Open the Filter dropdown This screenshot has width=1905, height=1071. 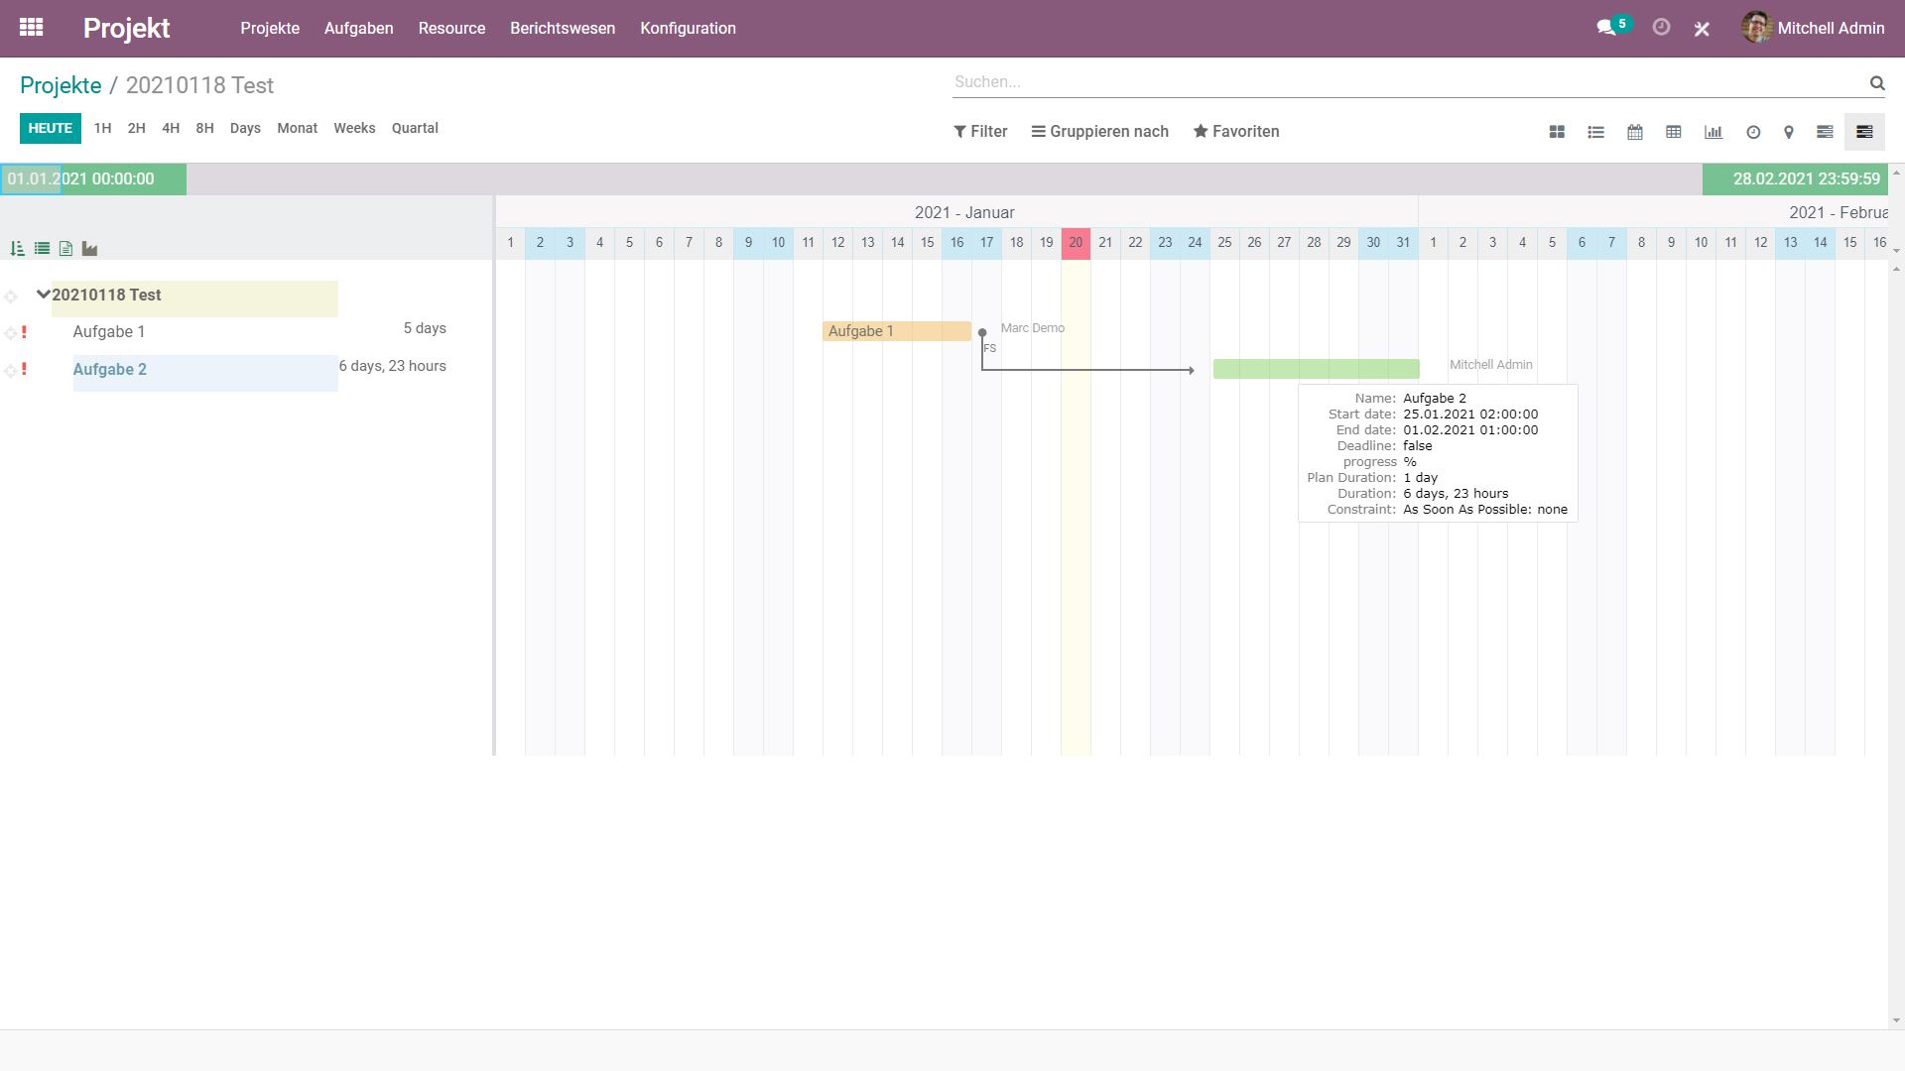pyautogui.click(x=980, y=132)
